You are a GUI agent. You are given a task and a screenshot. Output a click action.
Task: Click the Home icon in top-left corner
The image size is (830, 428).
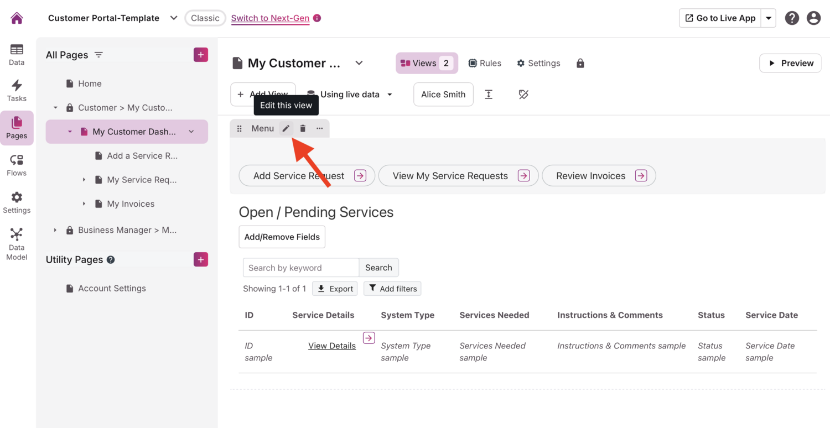[17, 18]
